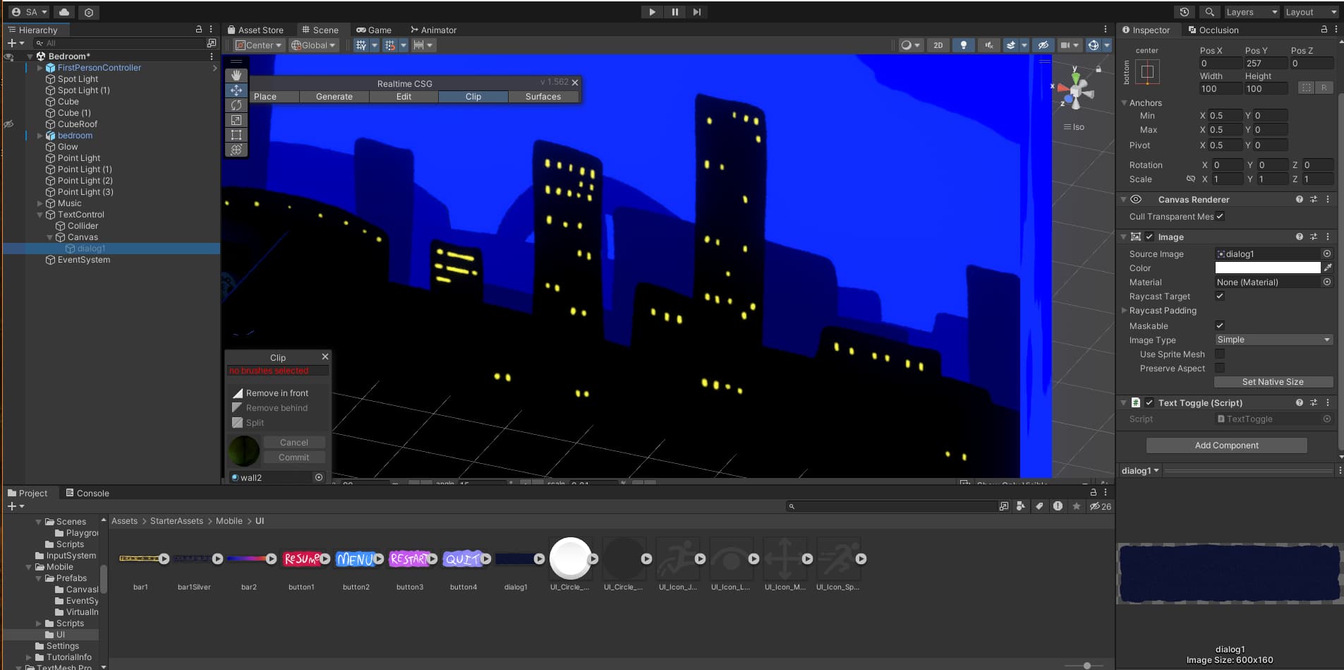Image resolution: width=1344 pixels, height=670 pixels.
Task: Toggle scene lighting bulb icon
Action: pyautogui.click(x=963, y=45)
